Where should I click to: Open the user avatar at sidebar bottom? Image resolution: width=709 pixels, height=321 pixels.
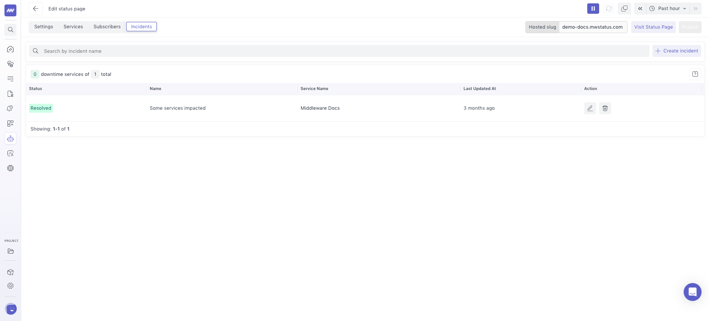point(11,309)
